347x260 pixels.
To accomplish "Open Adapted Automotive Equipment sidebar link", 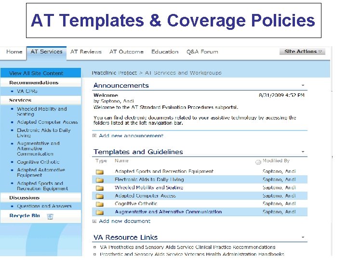I will pos(41,172).
